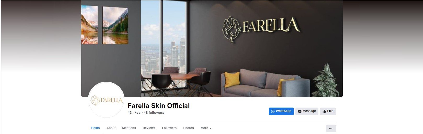Viewport: 423px width, 134px height.
Task: View the Followers tab
Action: pos(169,128)
